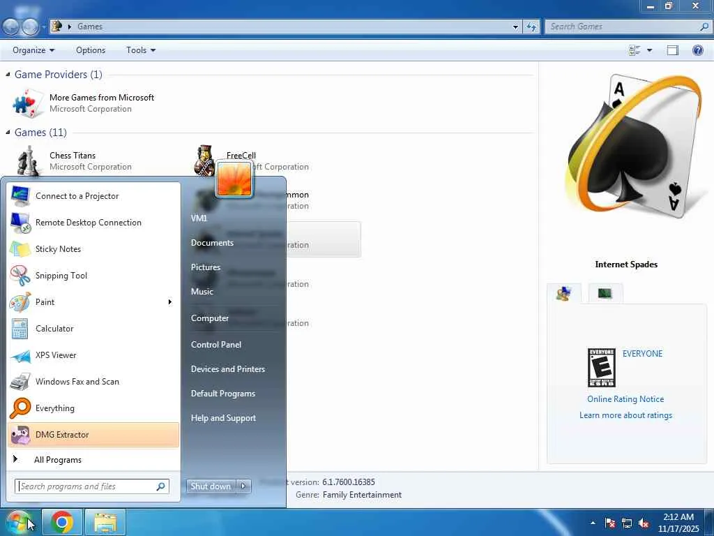Open Devices and Printers
The image size is (714, 536).
pos(228,369)
